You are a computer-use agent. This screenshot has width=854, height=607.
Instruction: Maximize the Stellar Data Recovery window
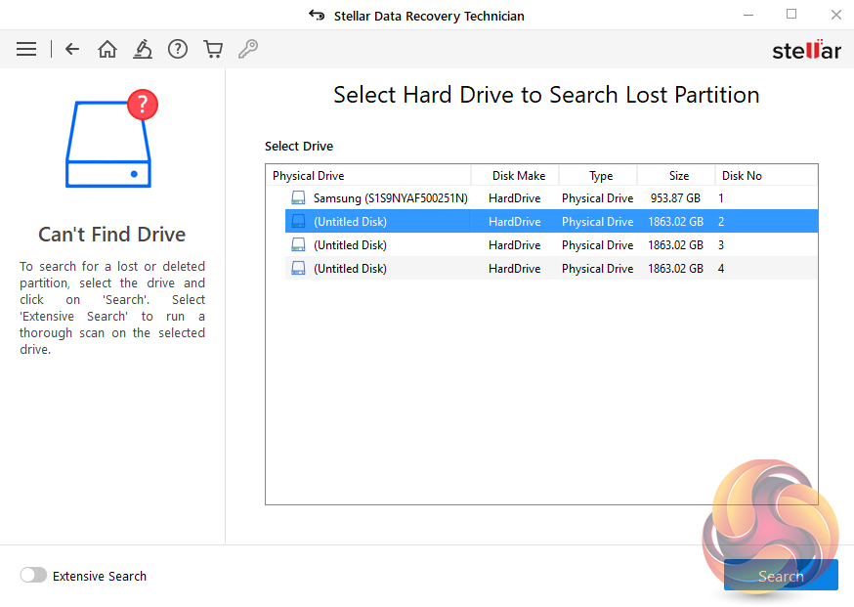(791, 15)
